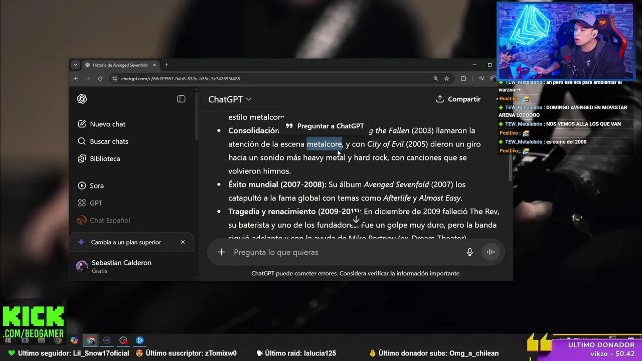The image size is (642, 361).
Task: Click the Nuevo chat pencil icon
Action: pyautogui.click(x=82, y=124)
